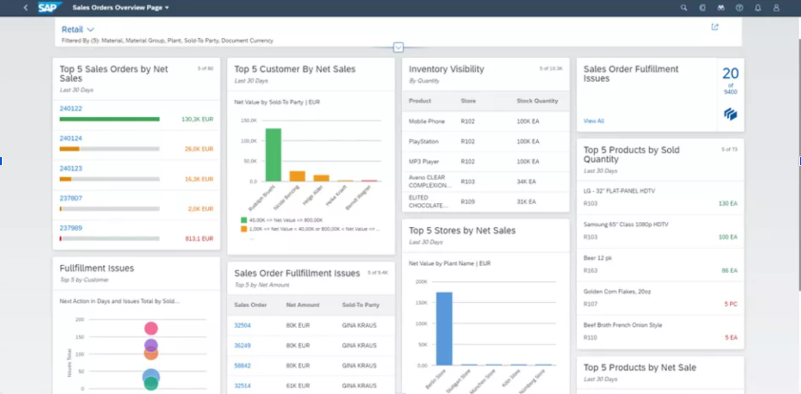Open Top 5 Stores by Net Sales header
Viewport: 801px width, 394px height.
tap(485, 235)
